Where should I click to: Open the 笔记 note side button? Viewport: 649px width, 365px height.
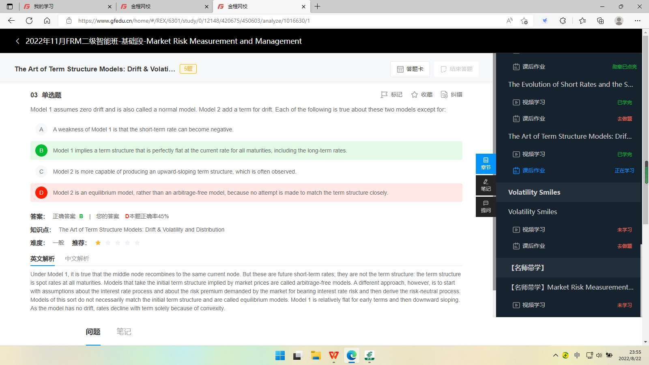point(486,185)
